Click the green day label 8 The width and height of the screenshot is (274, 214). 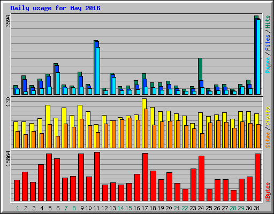[74, 208]
